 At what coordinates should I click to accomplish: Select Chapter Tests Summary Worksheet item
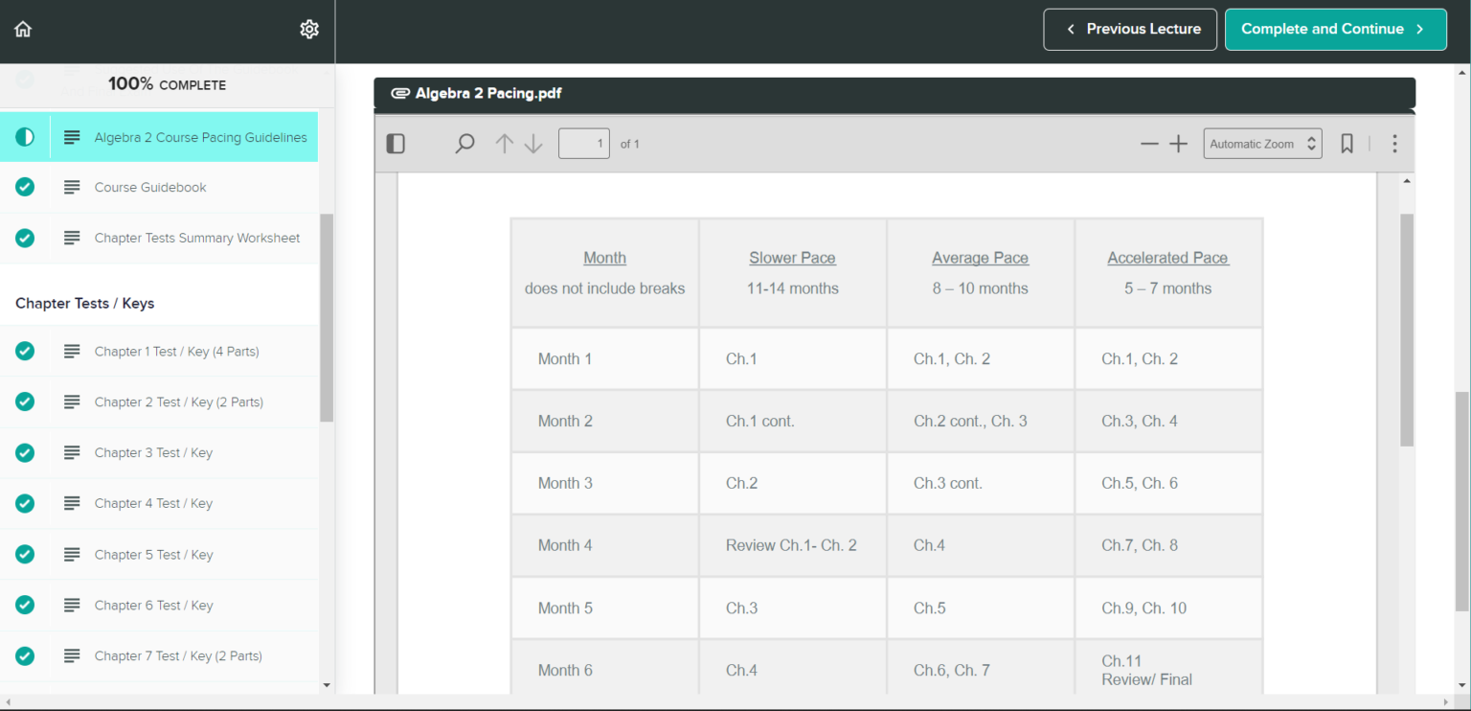tap(196, 238)
